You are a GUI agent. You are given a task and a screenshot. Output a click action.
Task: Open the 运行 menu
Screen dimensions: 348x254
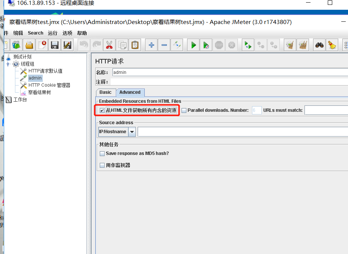tap(52, 33)
